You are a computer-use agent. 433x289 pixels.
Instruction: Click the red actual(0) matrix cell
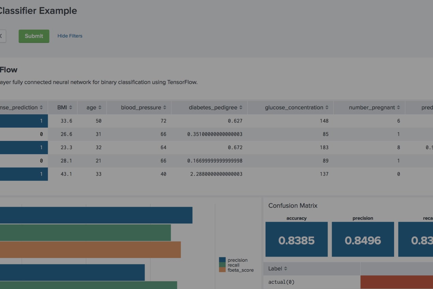[396, 282]
